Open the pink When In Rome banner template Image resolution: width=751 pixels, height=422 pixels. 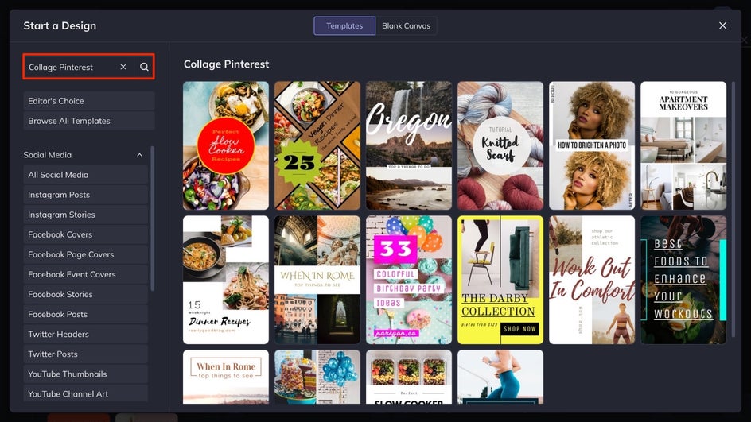point(226,377)
